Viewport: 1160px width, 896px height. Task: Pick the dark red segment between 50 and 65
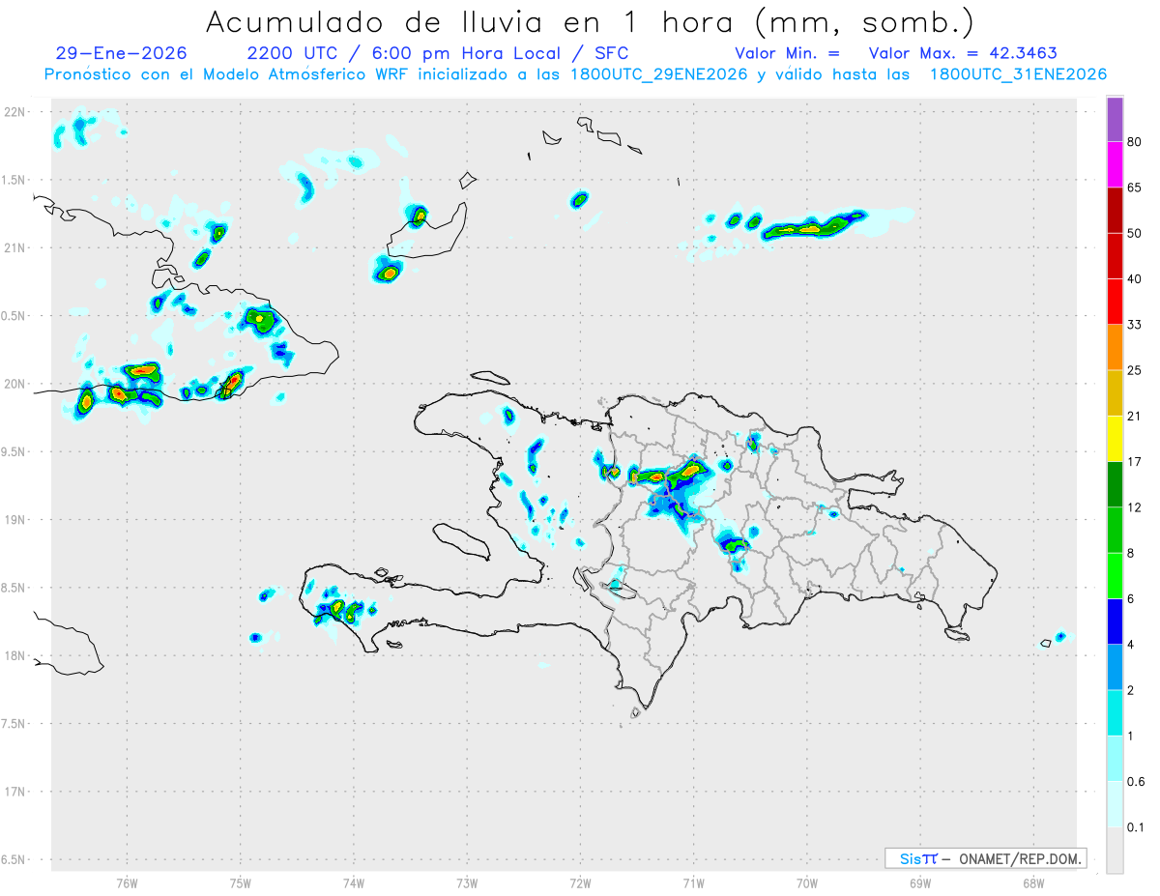[1115, 211]
